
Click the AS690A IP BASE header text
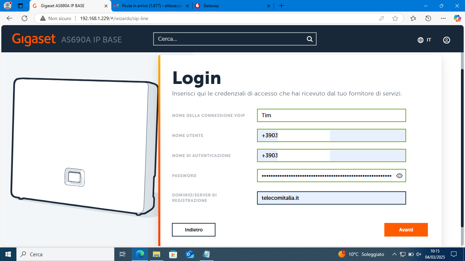[x=91, y=40]
